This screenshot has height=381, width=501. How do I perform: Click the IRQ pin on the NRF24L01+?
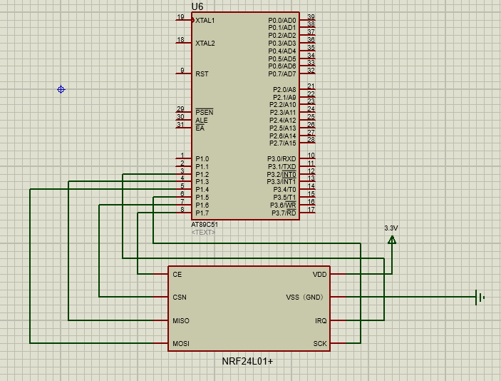tap(321, 321)
